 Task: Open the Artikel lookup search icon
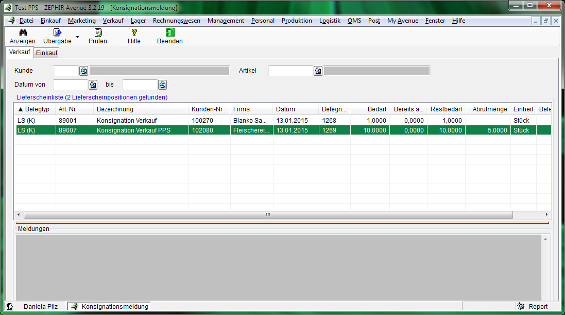318,71
